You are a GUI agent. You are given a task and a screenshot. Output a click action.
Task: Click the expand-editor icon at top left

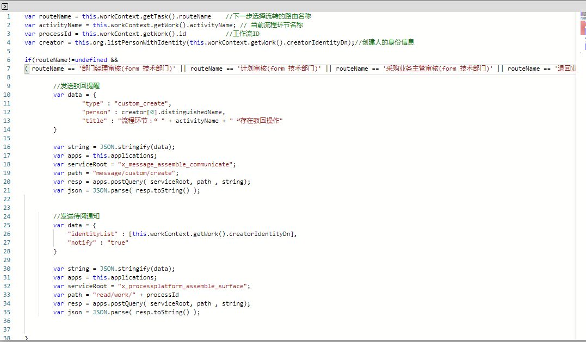5,7
